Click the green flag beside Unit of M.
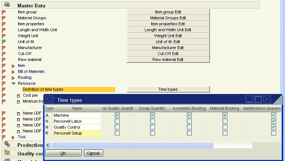This screenshot has width=285, height=161. pos(4,42)
